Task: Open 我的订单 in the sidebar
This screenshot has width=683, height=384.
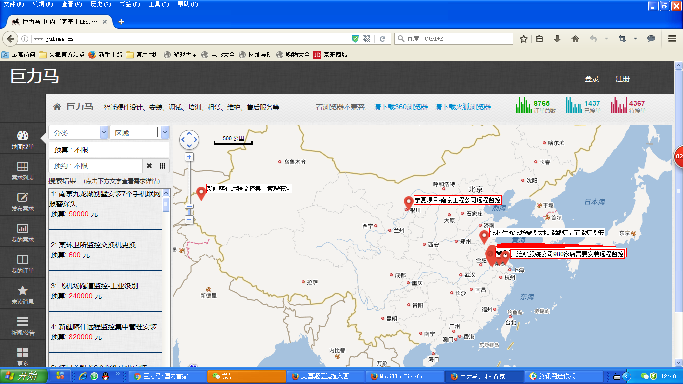Action: point(23,263)
